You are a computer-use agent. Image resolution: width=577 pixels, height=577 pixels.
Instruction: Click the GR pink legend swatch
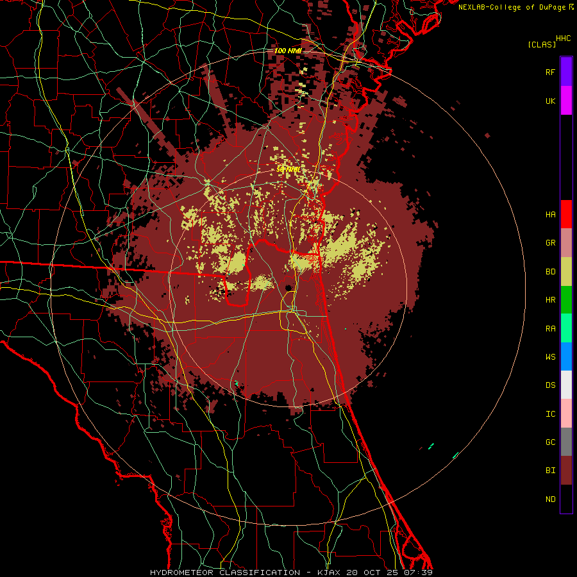point(566,243)
